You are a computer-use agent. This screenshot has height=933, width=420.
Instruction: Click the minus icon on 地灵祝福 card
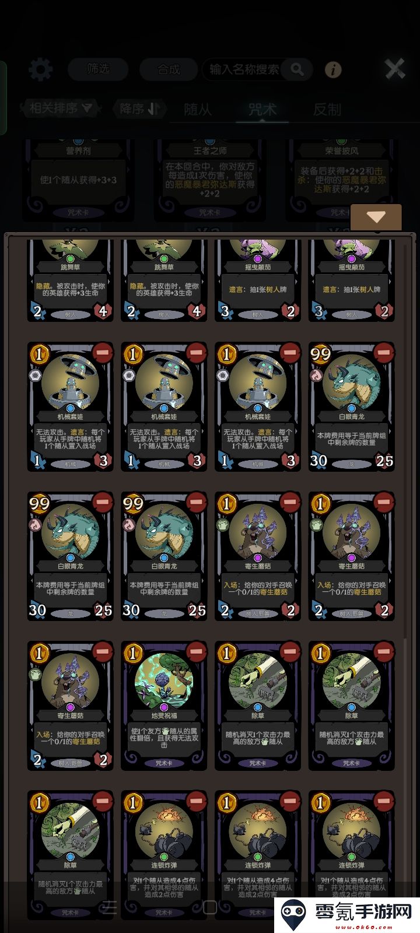[196, 651]
